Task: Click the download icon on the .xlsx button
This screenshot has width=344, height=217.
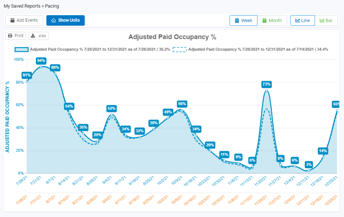Action: click(x=32, y=36)
